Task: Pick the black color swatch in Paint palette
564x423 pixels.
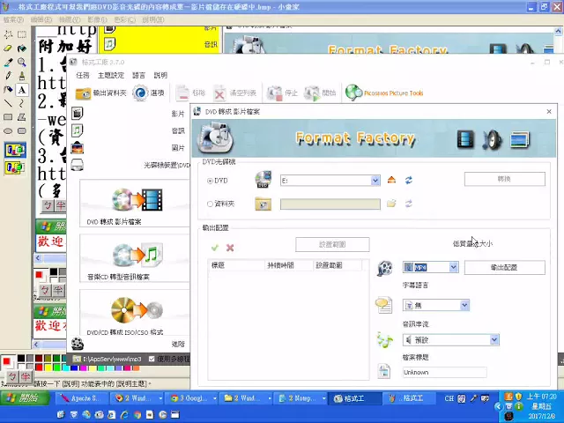Action: pos(21,359)
